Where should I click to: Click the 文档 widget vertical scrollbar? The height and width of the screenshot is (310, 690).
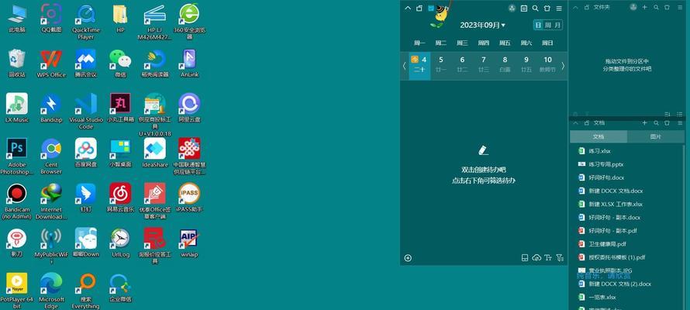pos(685,226)
